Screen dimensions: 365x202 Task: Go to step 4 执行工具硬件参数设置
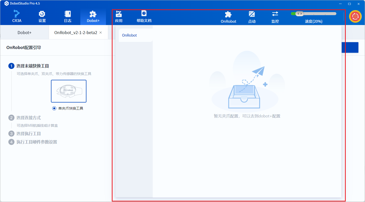tap(37, 142)
